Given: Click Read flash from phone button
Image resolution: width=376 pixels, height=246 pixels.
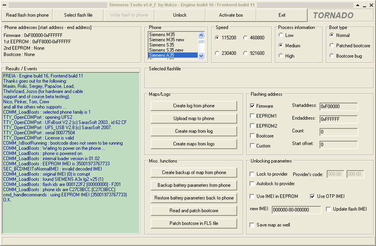Looking at the screenshot, I should (27, 15).
